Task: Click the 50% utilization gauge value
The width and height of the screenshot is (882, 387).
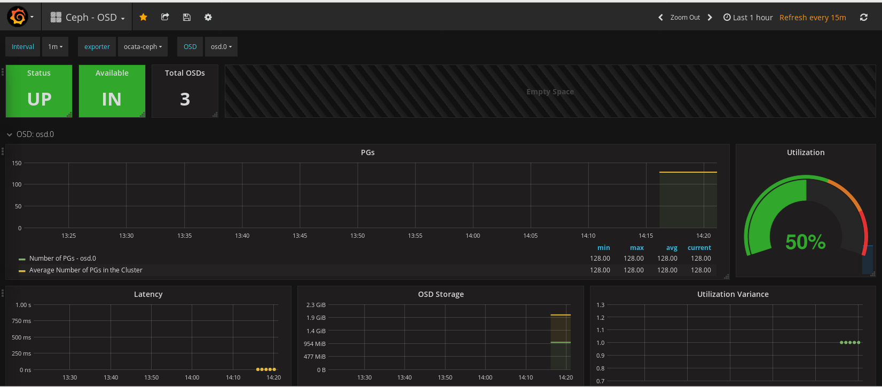Action: (x=806, y=242)
